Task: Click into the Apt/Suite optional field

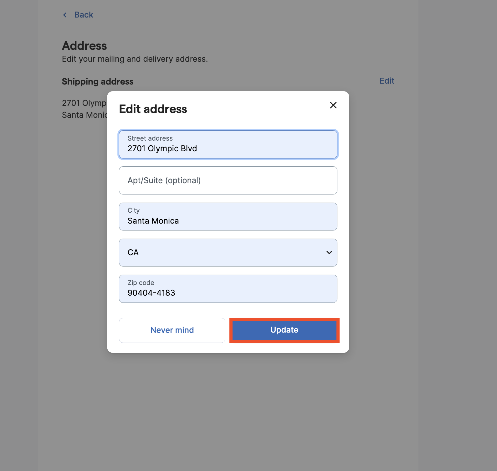Action: click(x=228, y=180)
